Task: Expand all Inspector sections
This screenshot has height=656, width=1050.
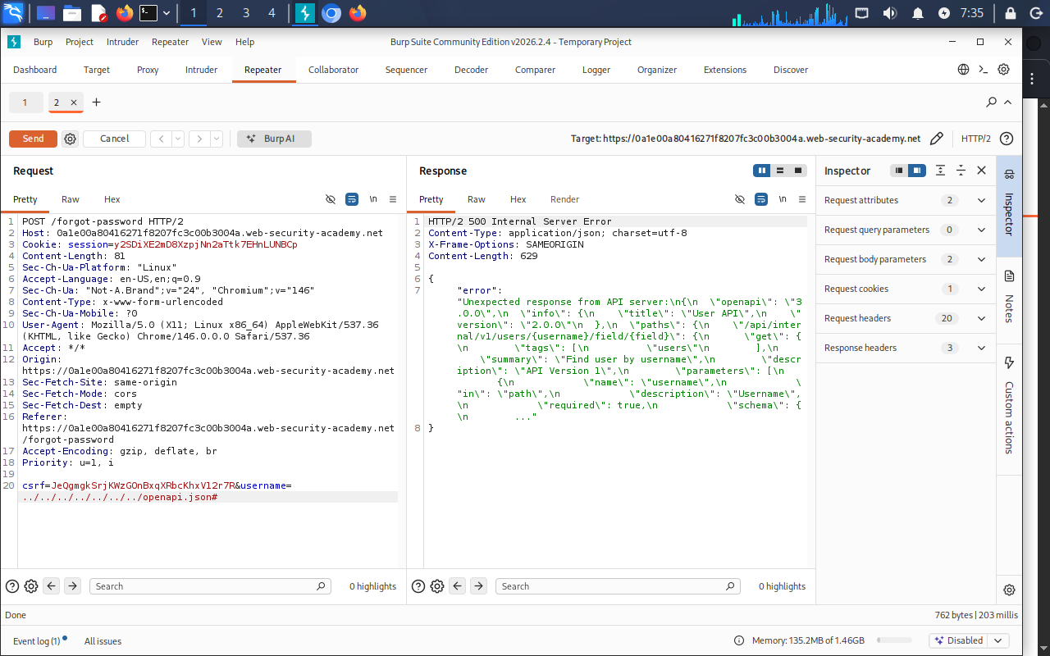Action: click(x=940, y=171)
